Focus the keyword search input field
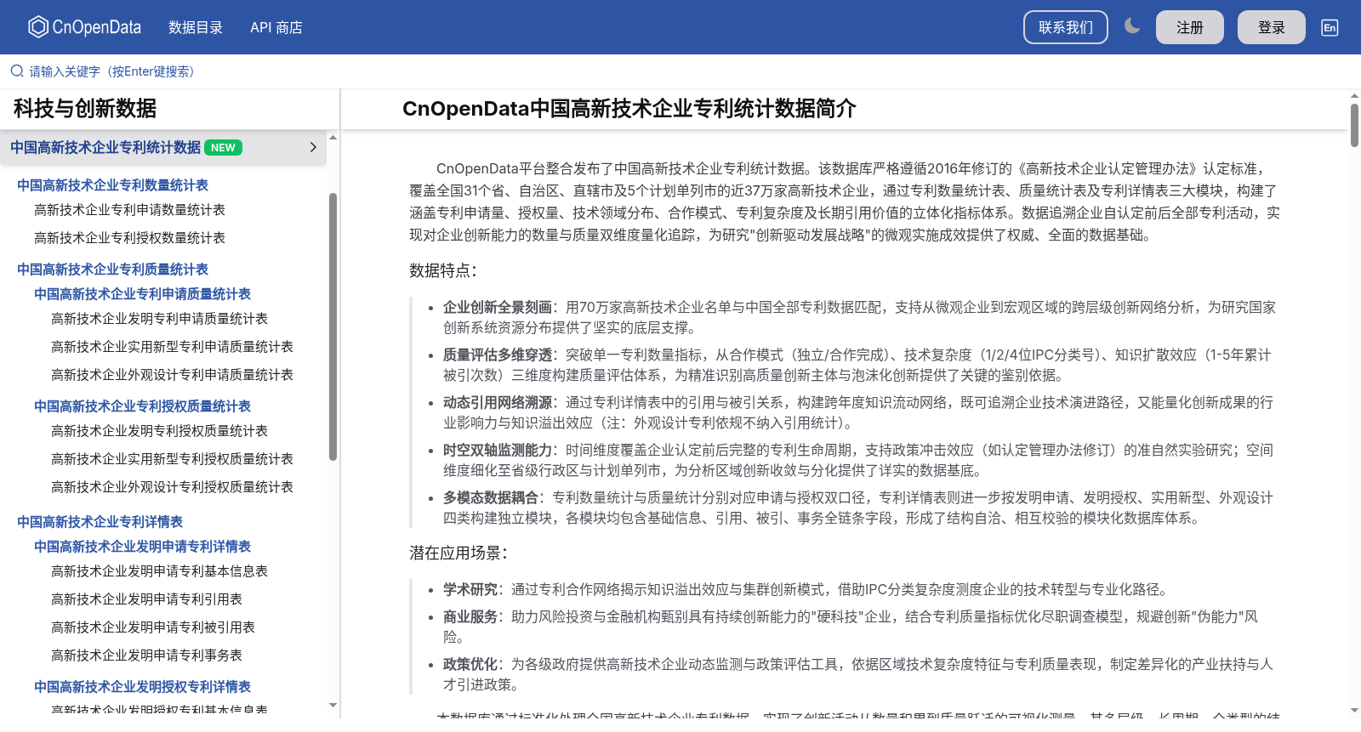This screenshot has width=1361, height=732. point(680,71)
